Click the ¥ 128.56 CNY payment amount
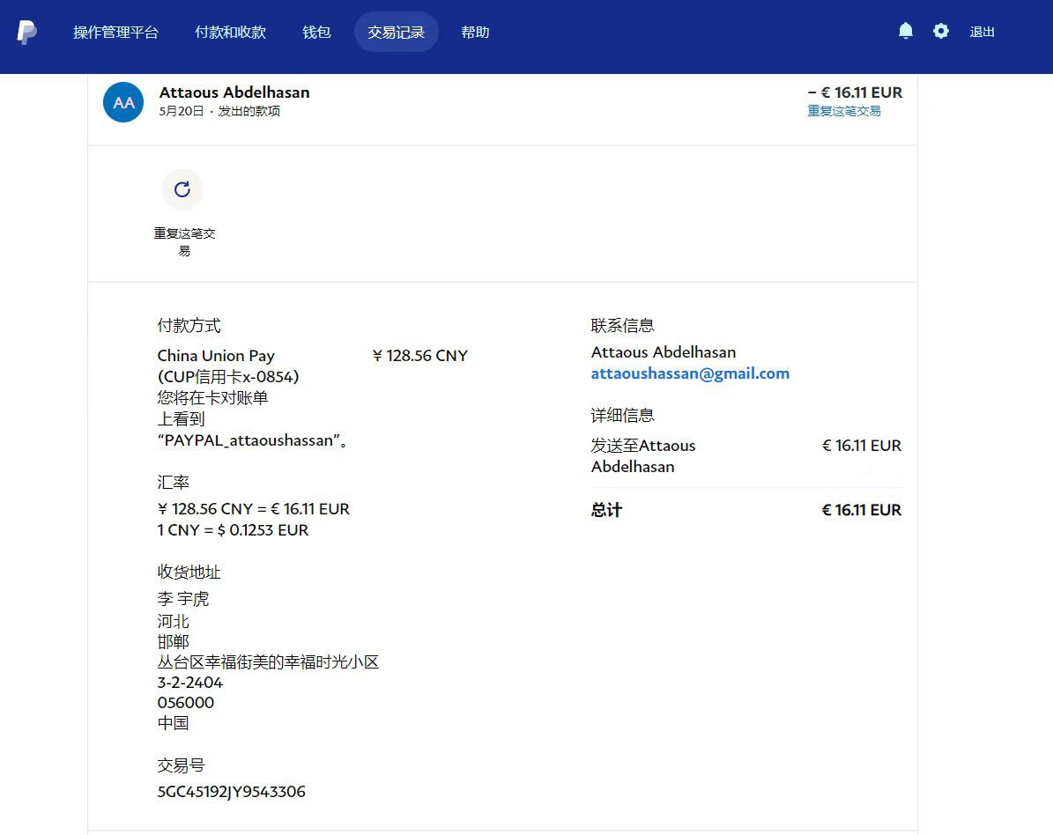The width and height of the screenshot is (1053, 835). tap(419, 356)
